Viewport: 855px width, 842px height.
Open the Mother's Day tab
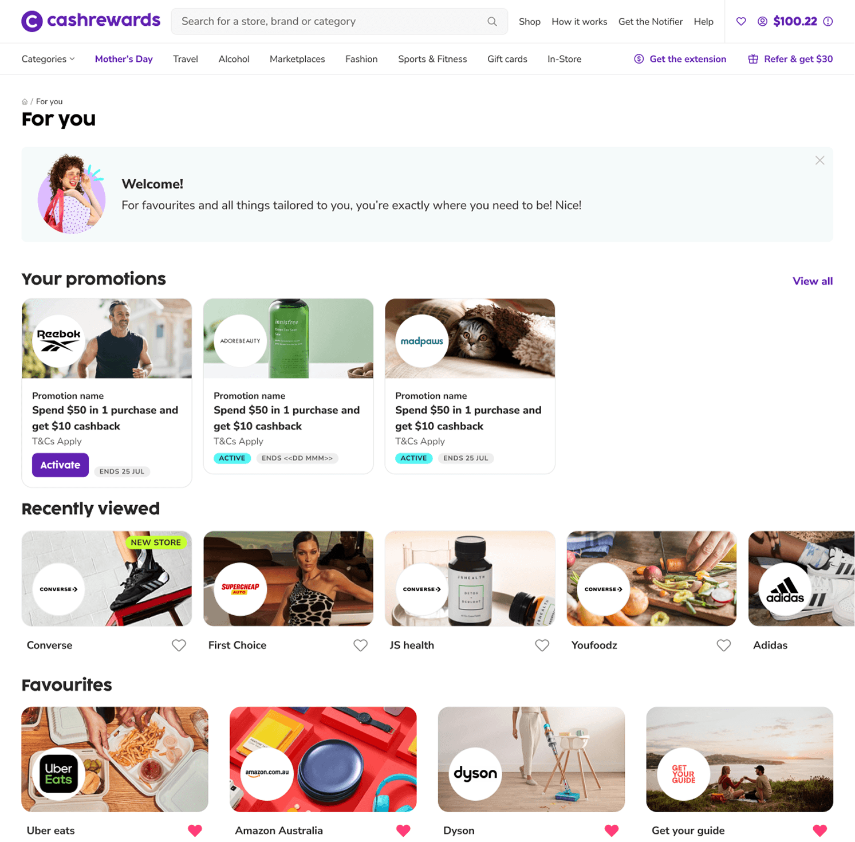point(124,59)
